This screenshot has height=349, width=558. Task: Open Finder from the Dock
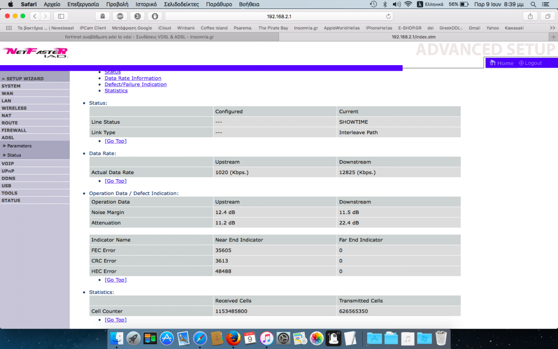point(117,338)
